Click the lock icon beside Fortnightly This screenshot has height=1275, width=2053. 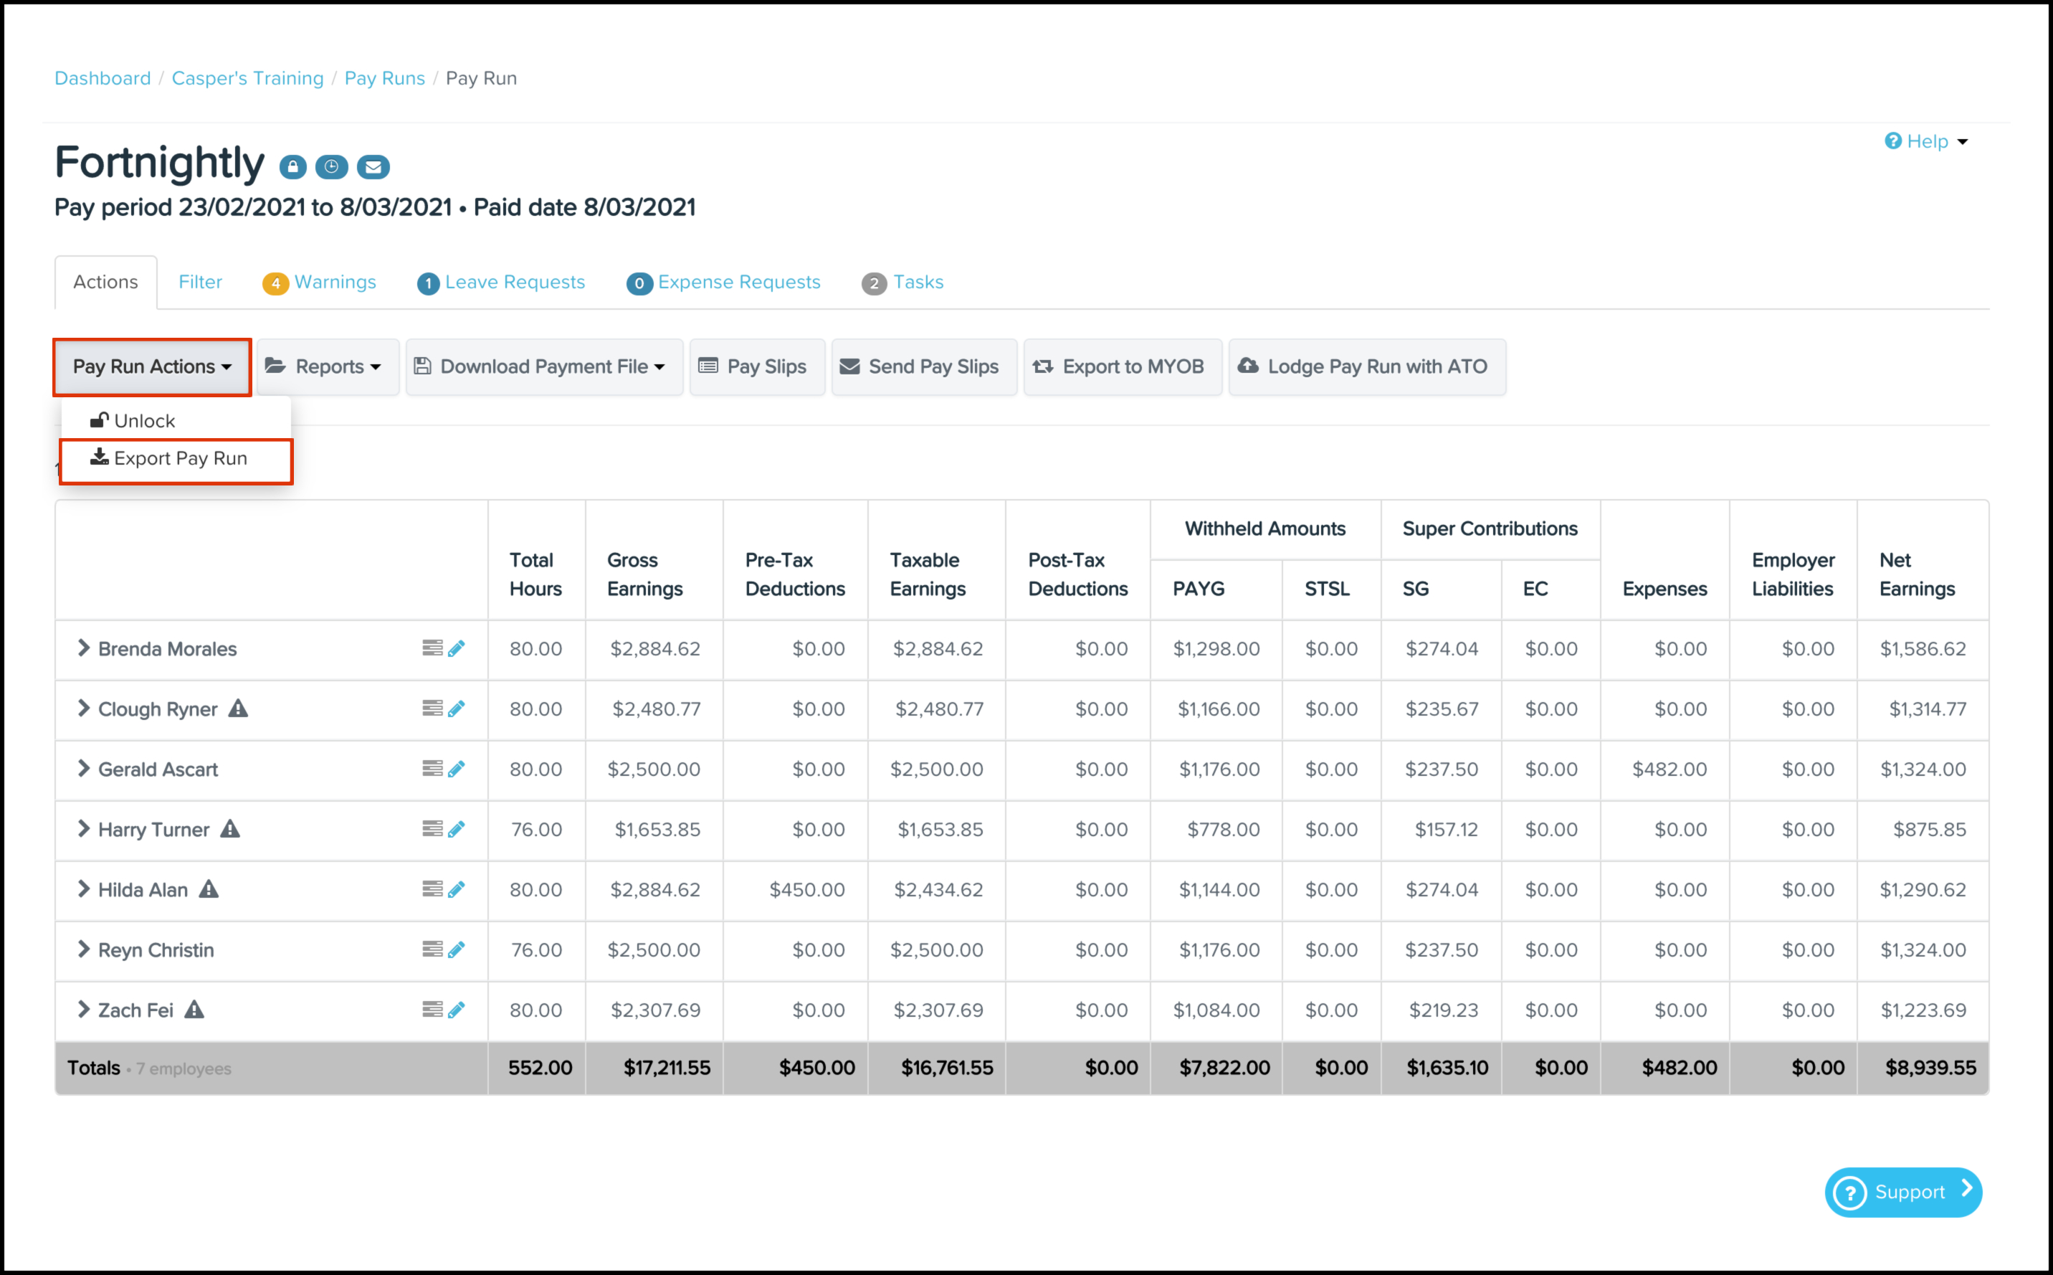(292, 167)
